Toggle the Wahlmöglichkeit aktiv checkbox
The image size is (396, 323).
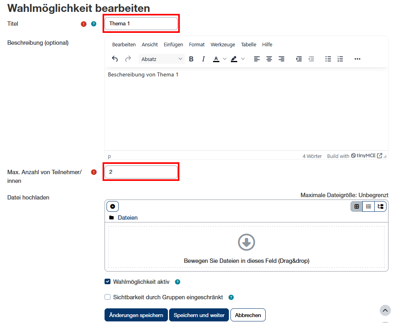click(107, 282)
